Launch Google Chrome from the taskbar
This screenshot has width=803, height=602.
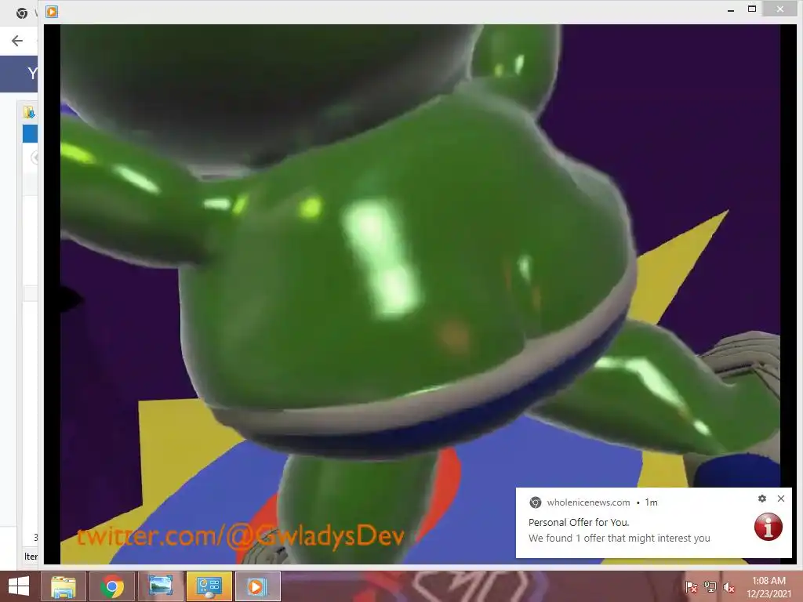pos(111,586)
